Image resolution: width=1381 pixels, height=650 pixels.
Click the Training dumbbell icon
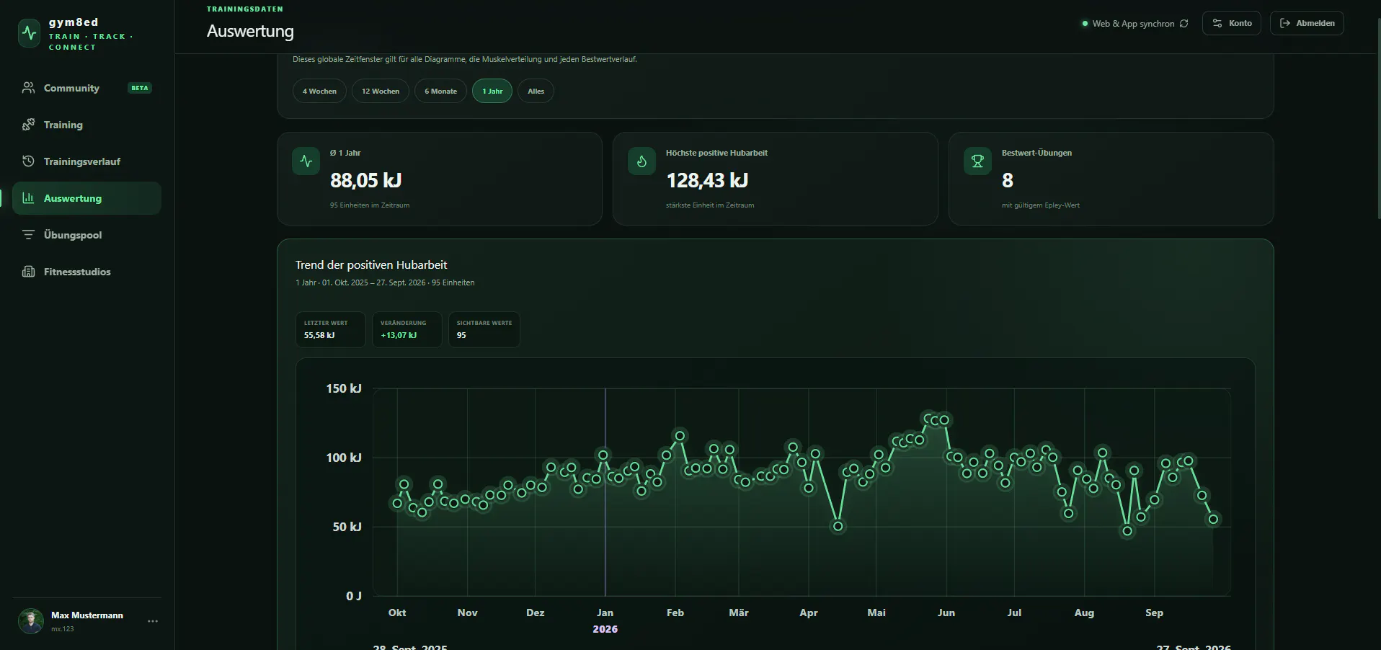(28, 125)
